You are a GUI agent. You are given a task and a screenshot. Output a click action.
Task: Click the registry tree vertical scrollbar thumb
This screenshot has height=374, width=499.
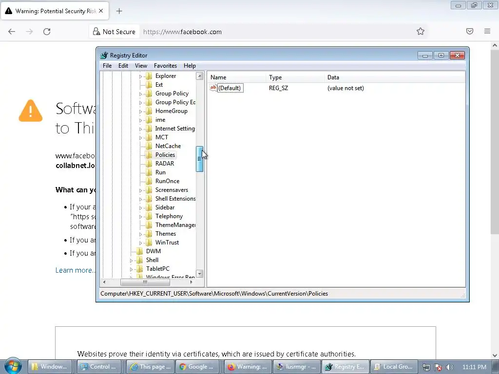199,159
